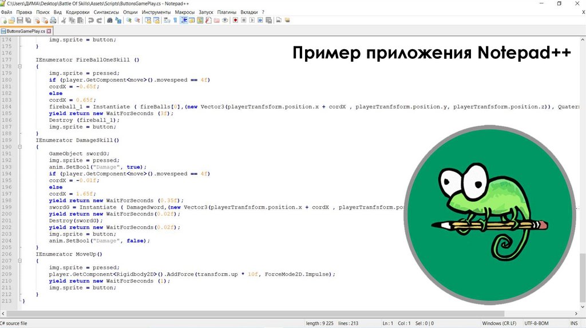586x328 pixels.
Task: Open the Function List panel icon
Action: 208,20
